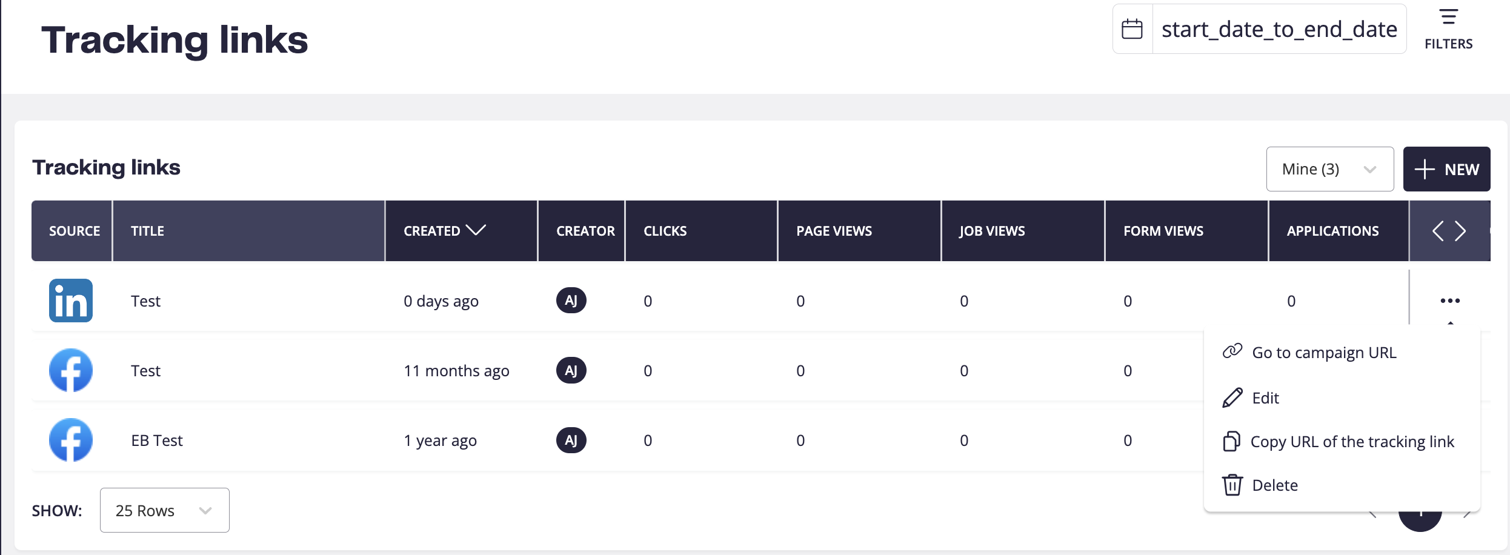
Task: Click the start_date_to_end_date field
Action: point(1279,29)
